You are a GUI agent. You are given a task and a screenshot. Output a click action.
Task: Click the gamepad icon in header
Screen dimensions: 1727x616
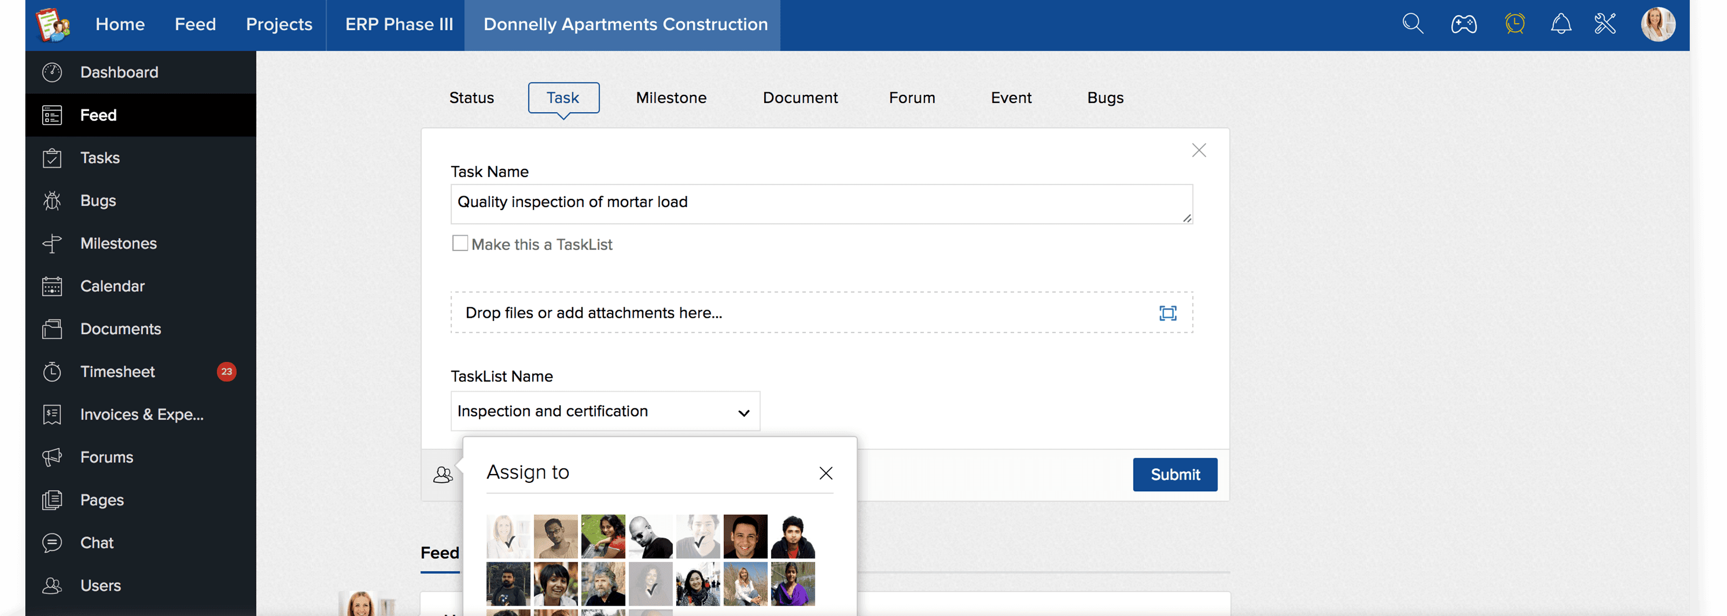pos(1464,25)
